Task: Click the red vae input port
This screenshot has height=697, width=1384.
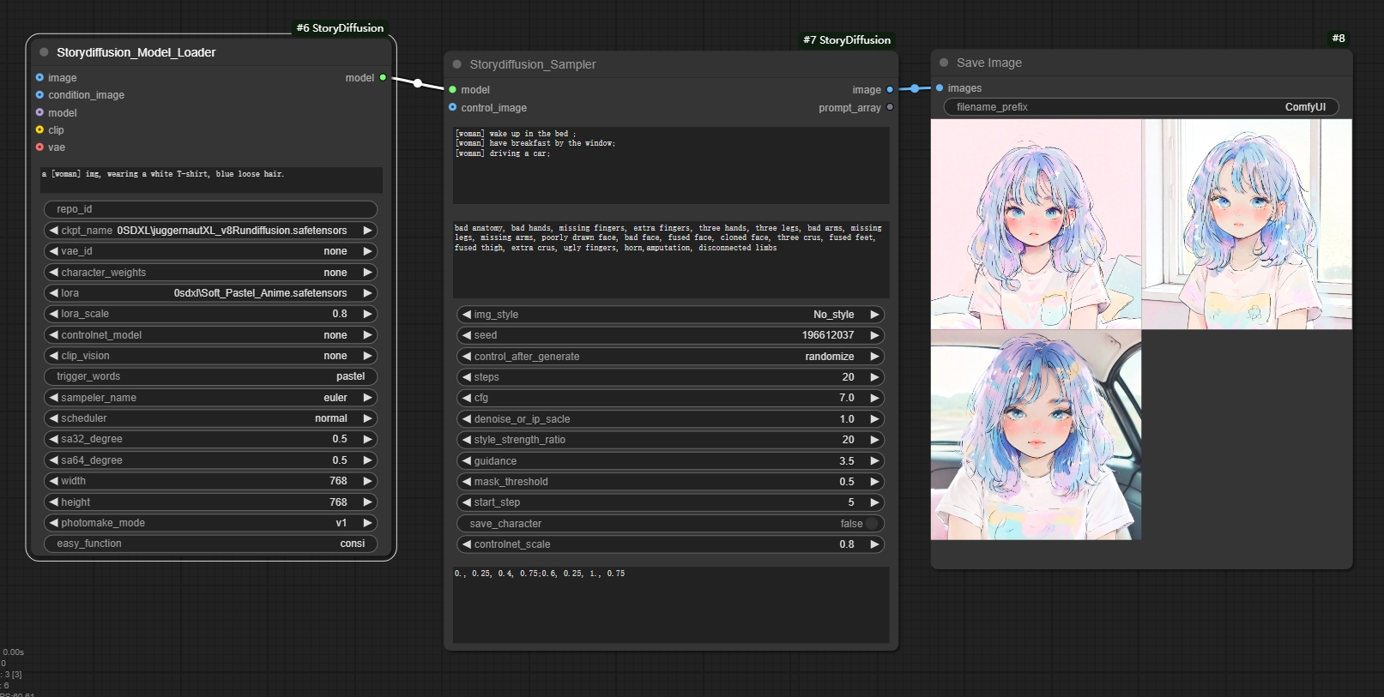Action: [39, 147]
